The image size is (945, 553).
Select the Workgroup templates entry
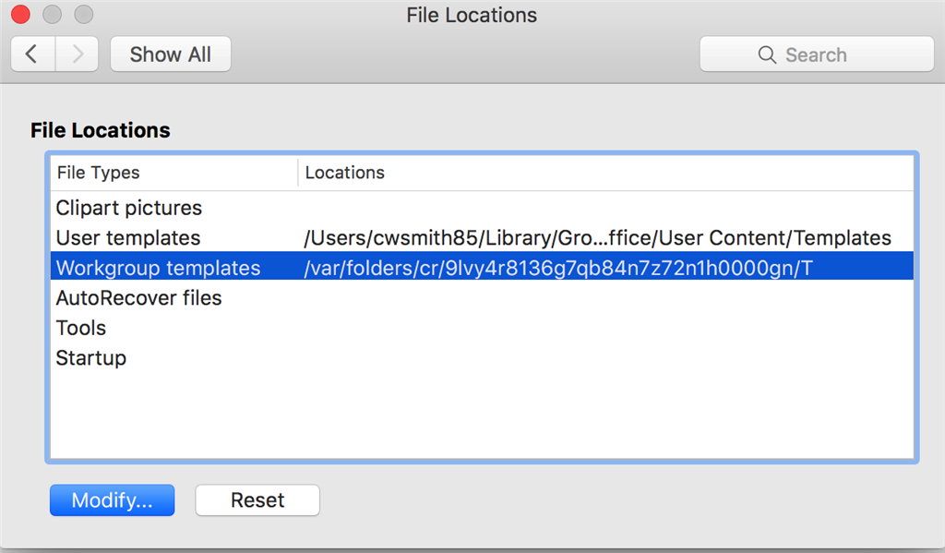coord(482,267)
